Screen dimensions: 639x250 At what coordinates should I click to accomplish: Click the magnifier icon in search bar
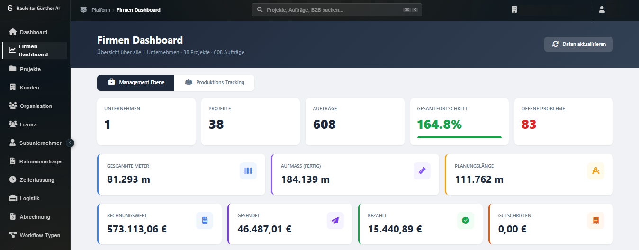(x=260, y=9)
